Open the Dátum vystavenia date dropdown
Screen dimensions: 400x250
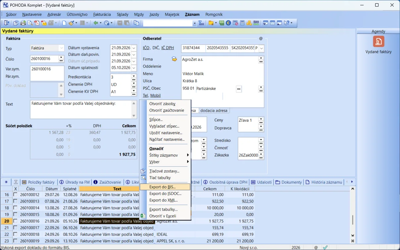click(134, 48)
